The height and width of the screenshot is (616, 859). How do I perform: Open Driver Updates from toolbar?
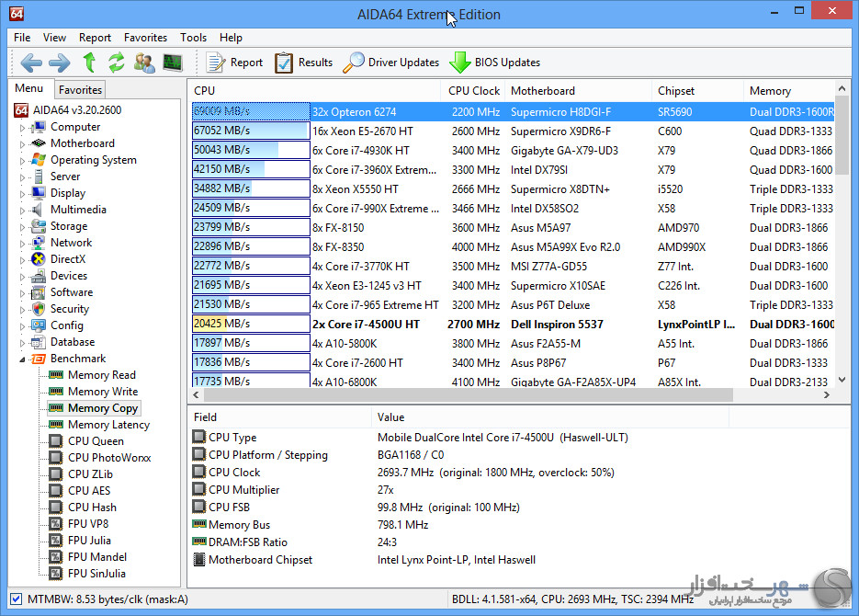(x=391, y=63)
